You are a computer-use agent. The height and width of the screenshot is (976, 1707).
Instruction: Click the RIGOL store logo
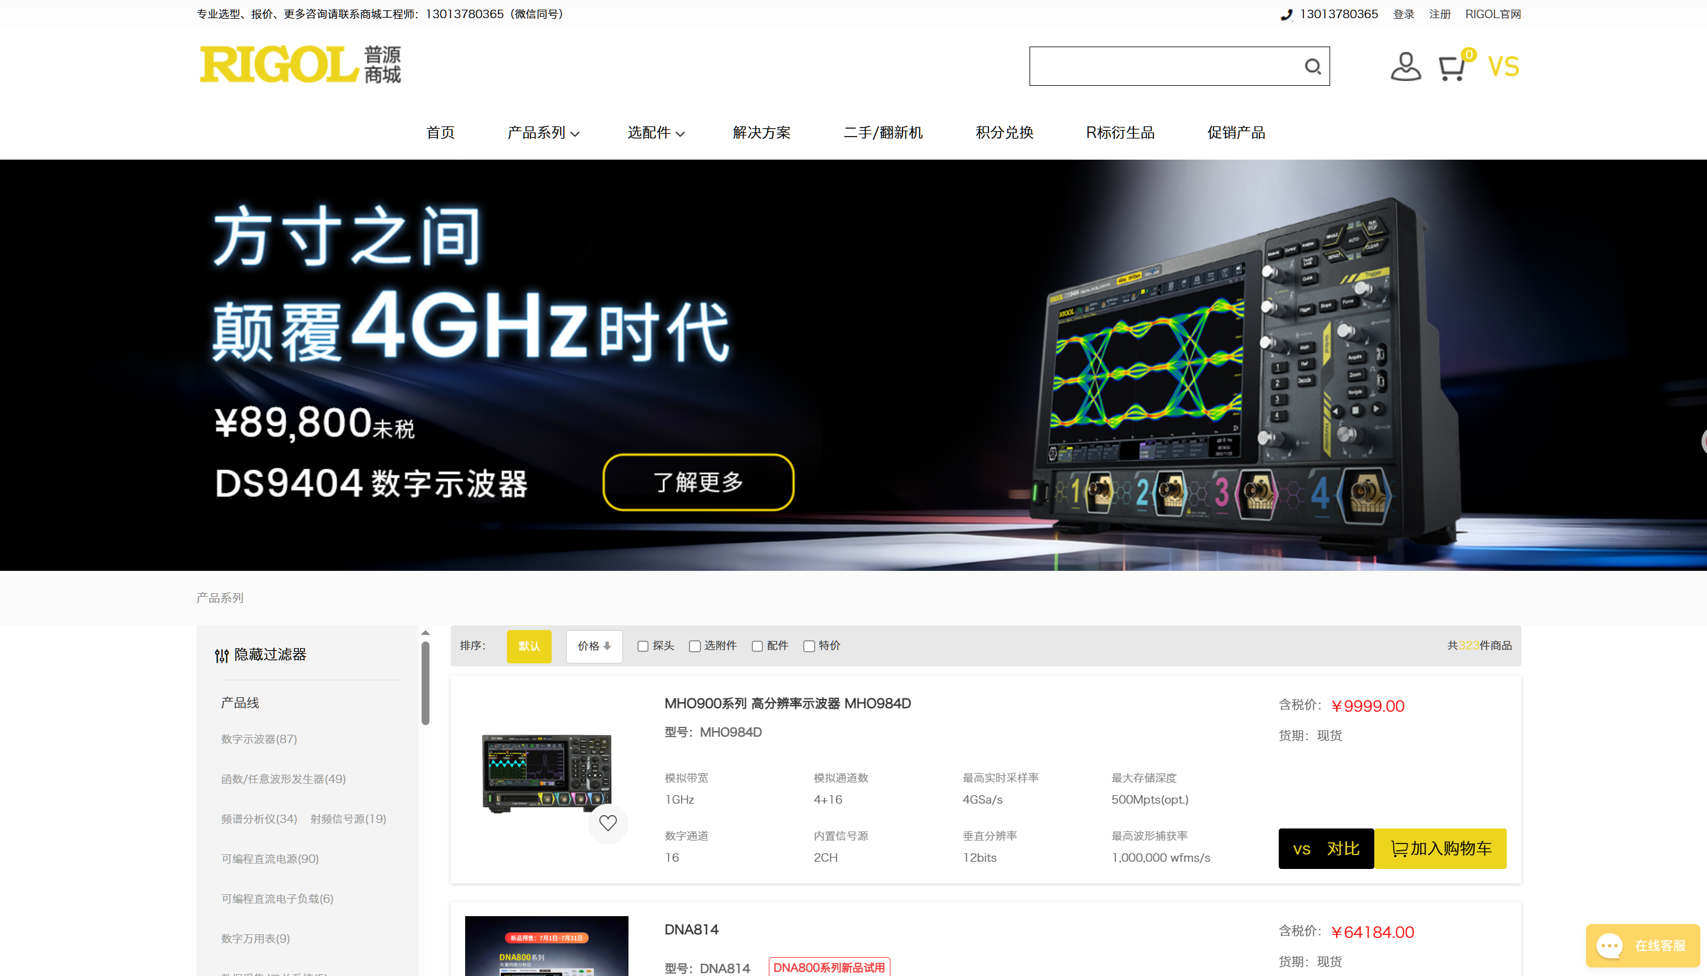(x=301, y=65)
